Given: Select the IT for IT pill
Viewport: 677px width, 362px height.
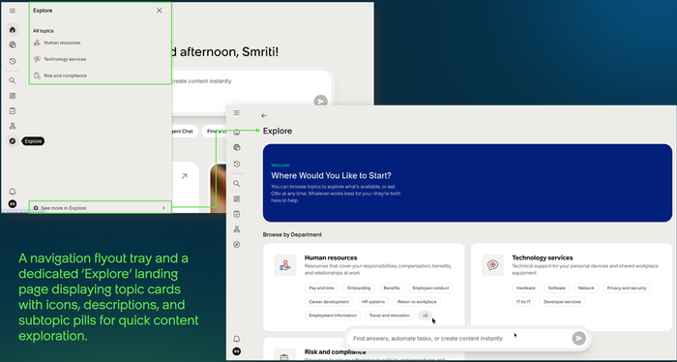Looking at the screenshot, I should pyautogui.click(x=523, y=302).
